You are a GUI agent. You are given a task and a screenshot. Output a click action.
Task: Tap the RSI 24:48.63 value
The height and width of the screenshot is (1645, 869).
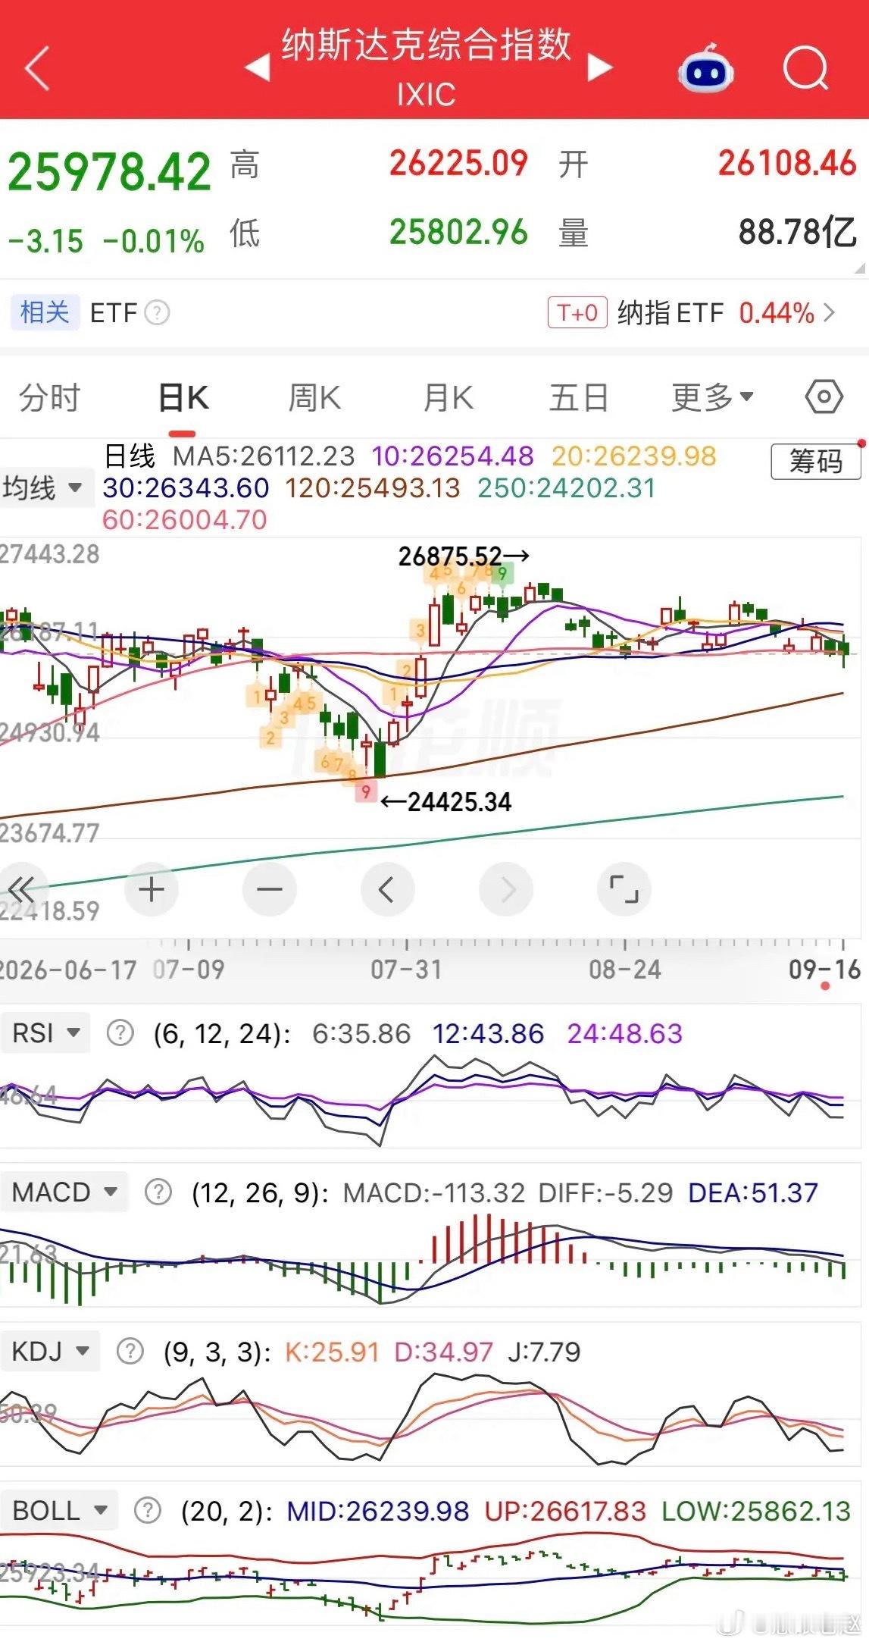(625, 1033)
